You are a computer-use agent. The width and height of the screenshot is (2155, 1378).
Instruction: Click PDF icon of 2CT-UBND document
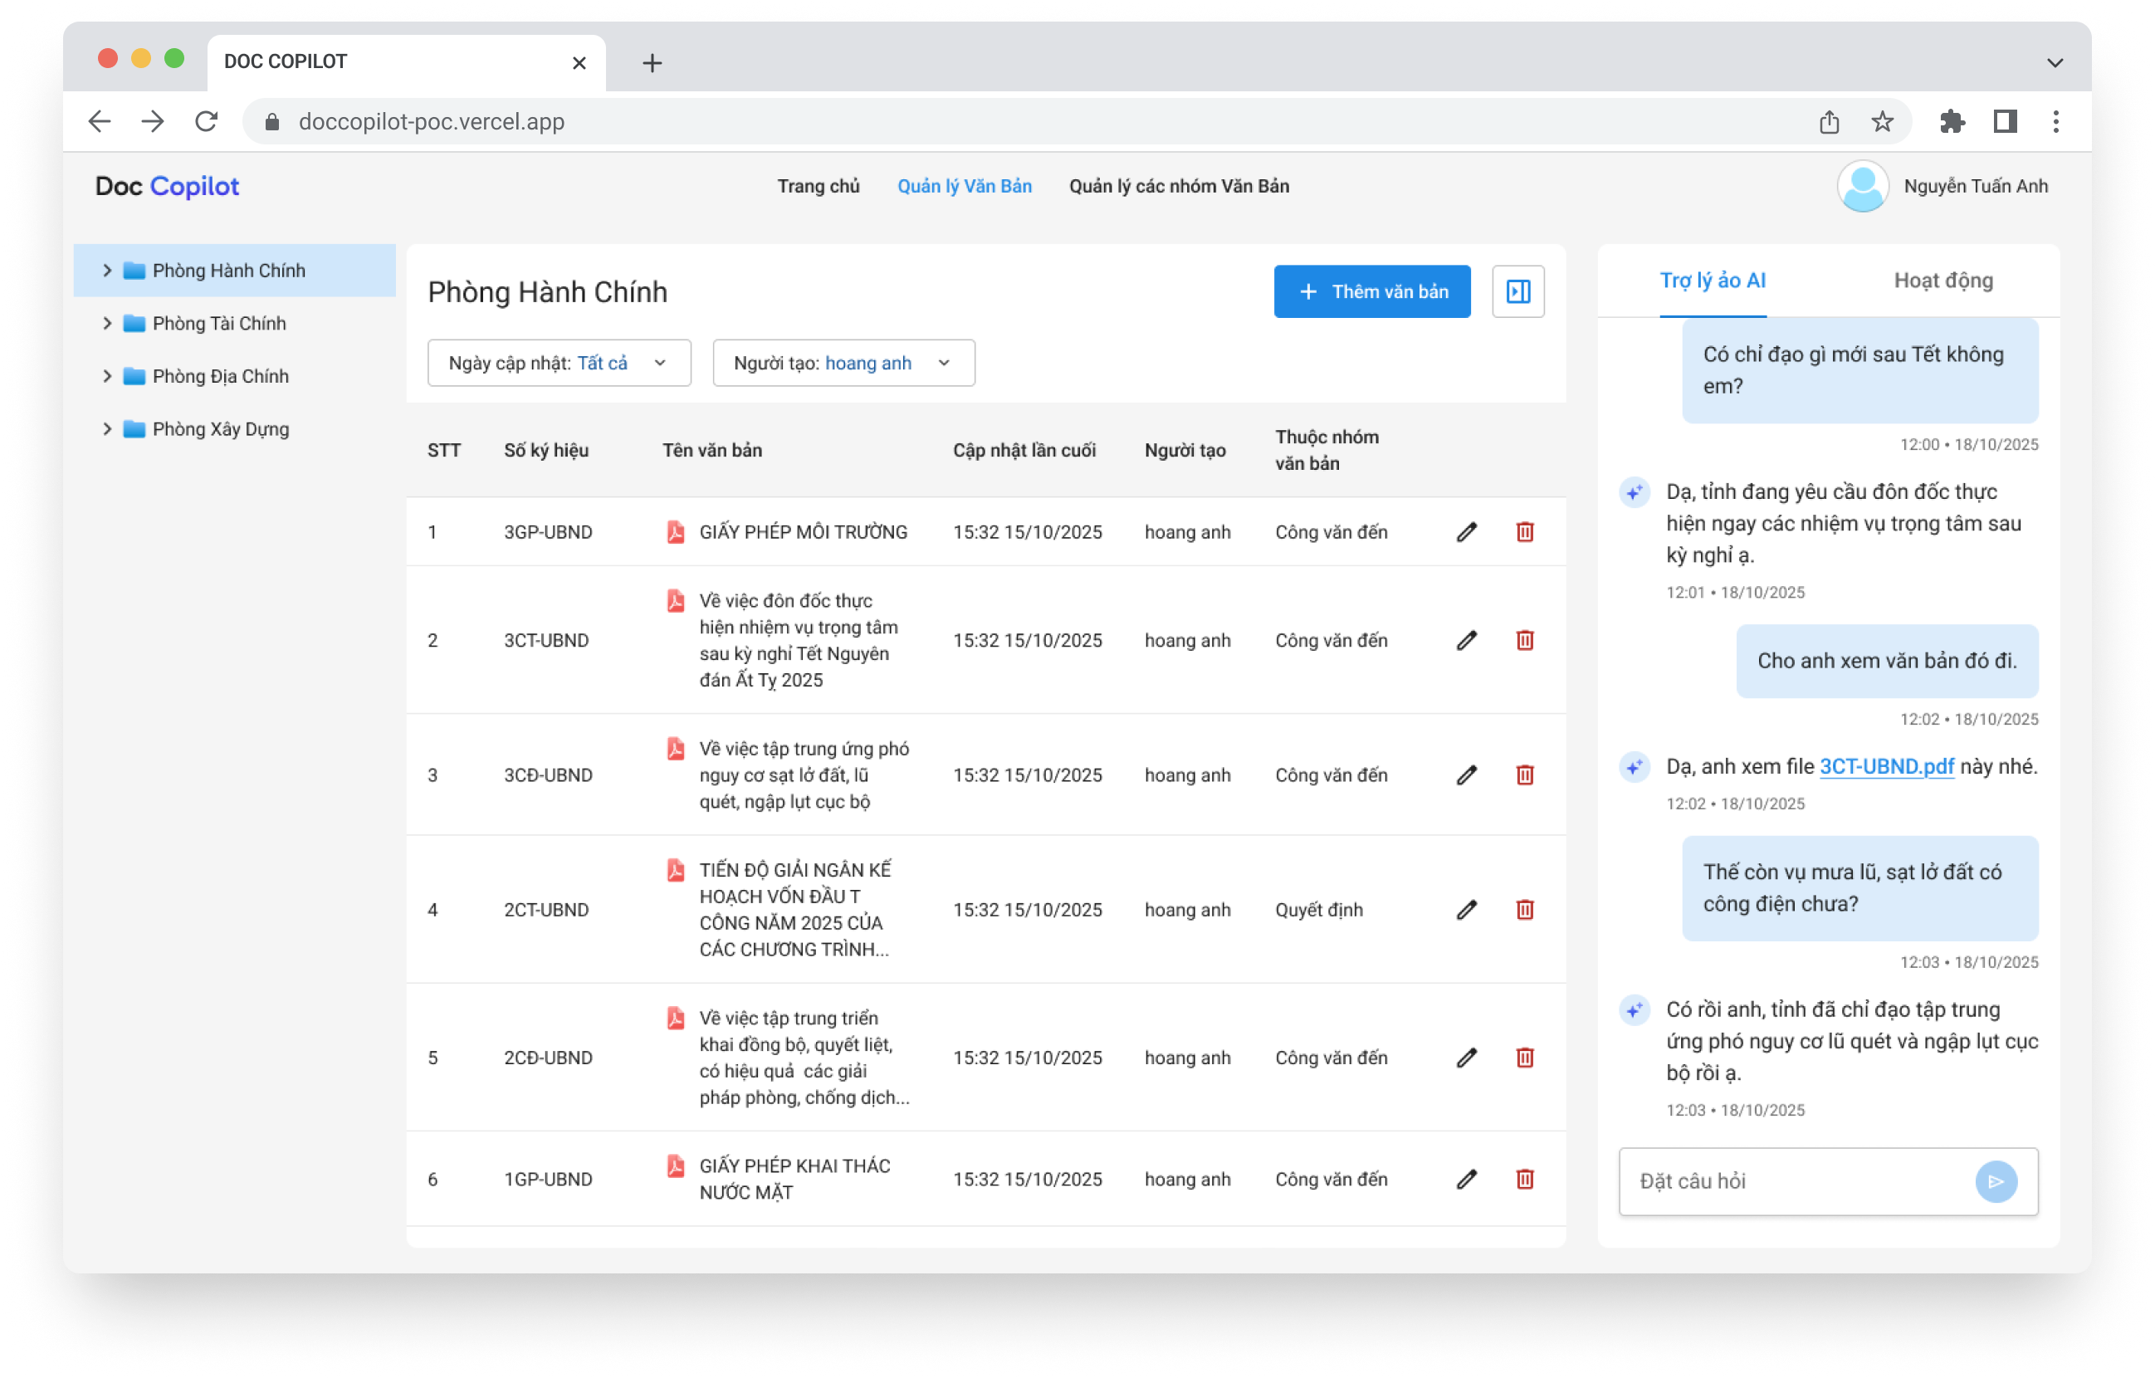coord(676,870)
